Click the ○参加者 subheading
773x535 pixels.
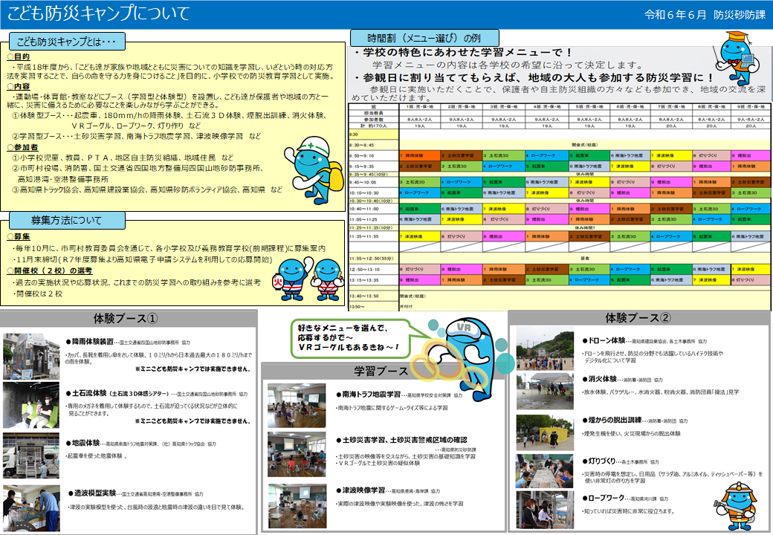tap(22, 147)
